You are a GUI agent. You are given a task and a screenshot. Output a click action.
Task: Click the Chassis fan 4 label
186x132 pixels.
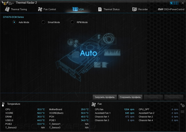146,120
